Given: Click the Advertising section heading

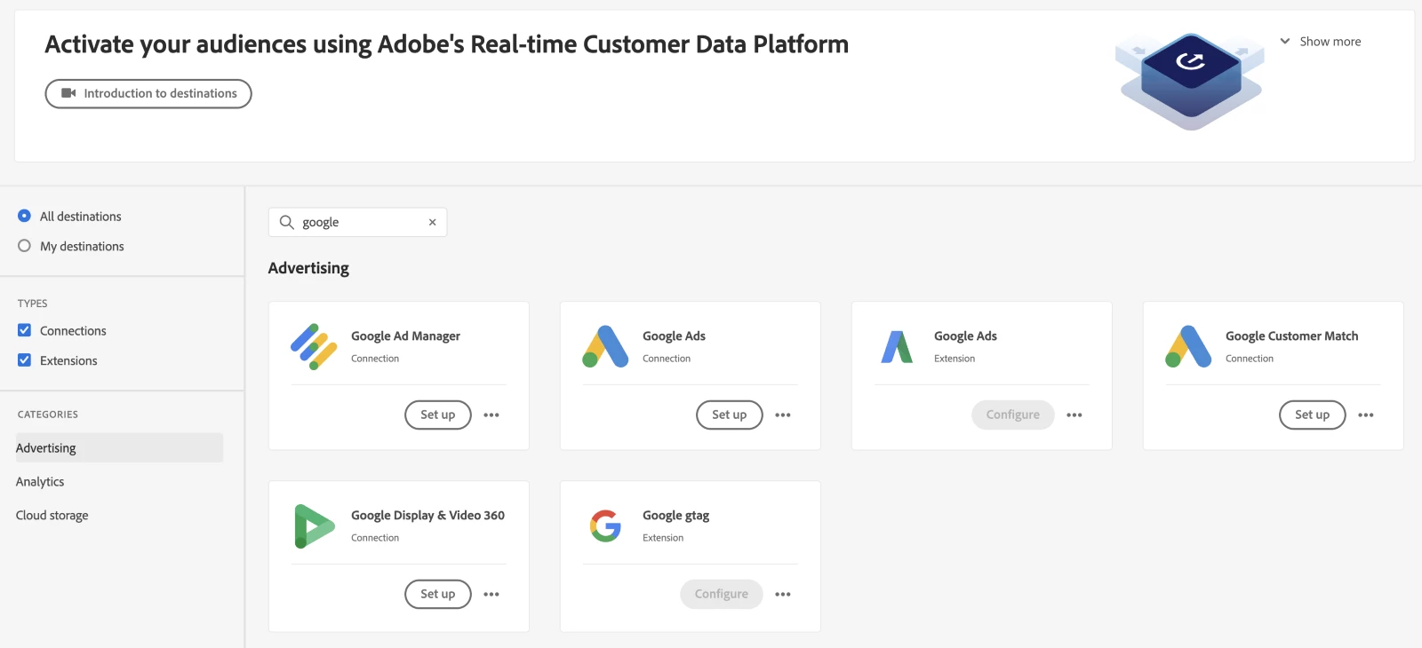Looking at the screenshot, I should point(308,268).
